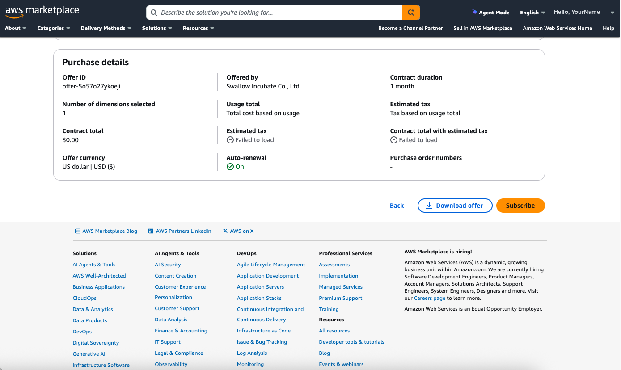Click the AWS Marketplace Blog icon
The image size is (621, 370).
[x=78, y=231]
